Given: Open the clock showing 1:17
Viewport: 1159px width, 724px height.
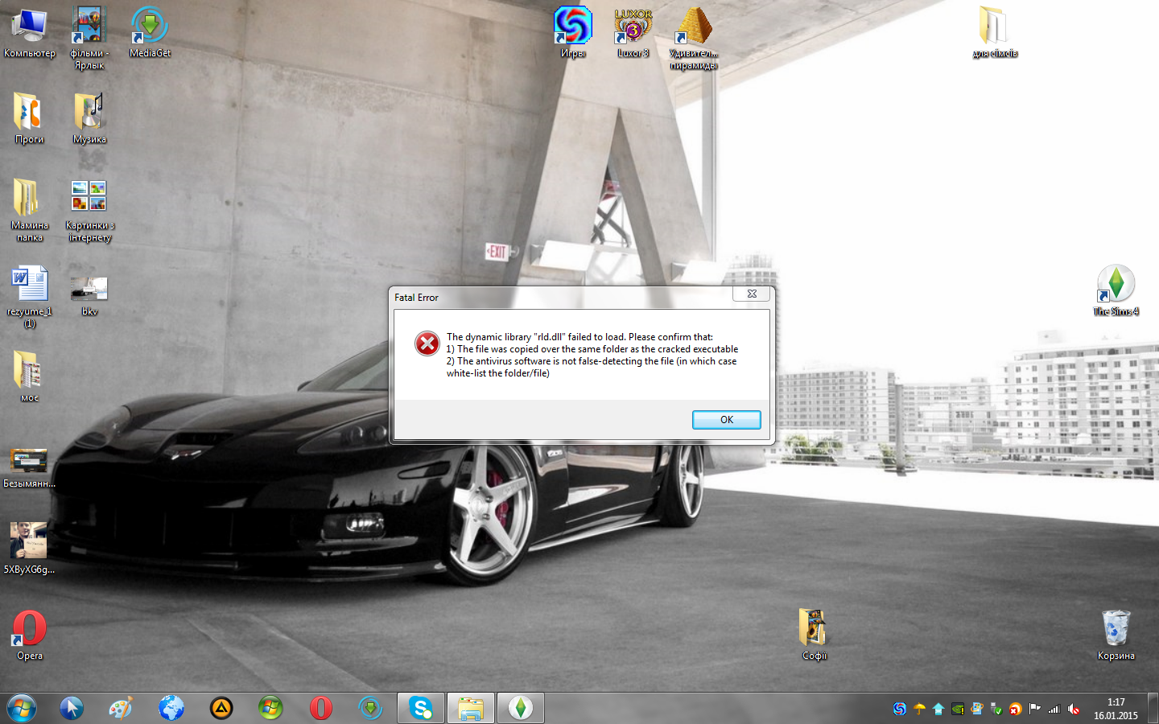Looking at the screenshot, I should (x=1116, y=709).
